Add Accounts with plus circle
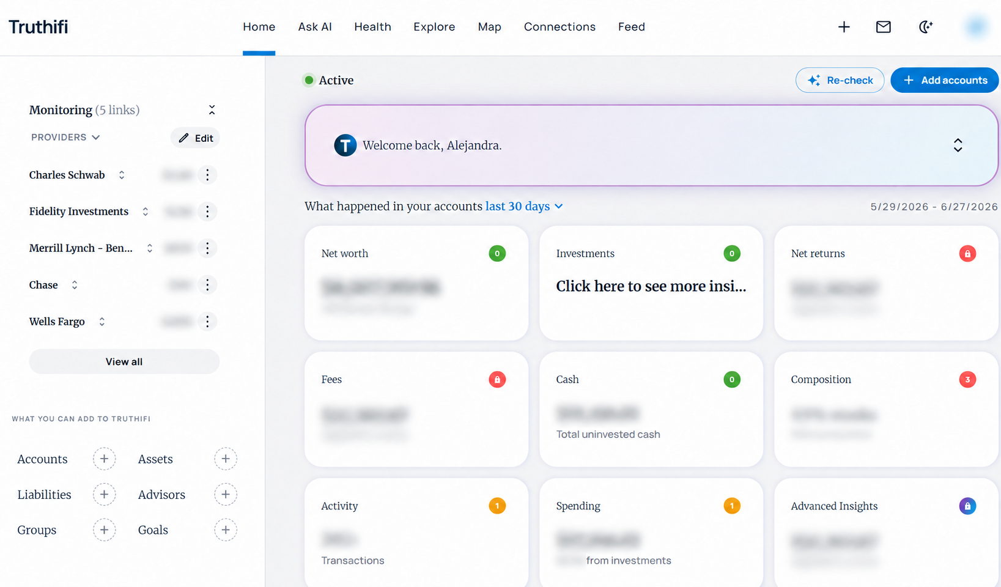1001x587 pixels. tap(104, 459)
